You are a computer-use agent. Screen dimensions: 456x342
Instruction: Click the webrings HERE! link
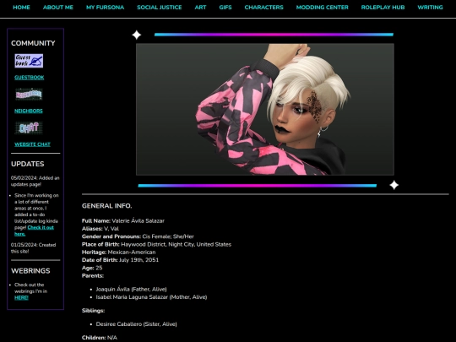pos(21,297)
